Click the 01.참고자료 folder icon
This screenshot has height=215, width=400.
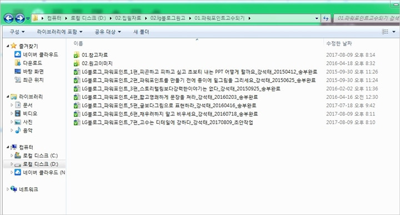pyautogui.click(x=76, y=55)
